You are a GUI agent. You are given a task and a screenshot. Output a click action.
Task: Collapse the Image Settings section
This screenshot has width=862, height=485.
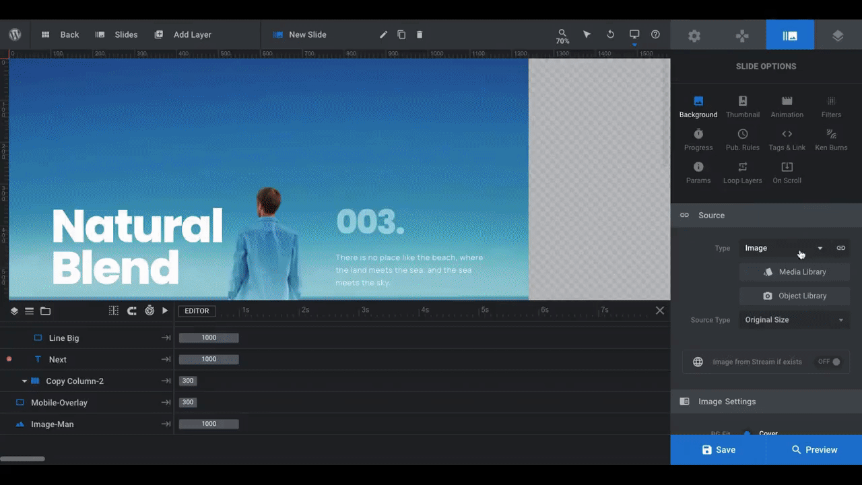[766, 401]
